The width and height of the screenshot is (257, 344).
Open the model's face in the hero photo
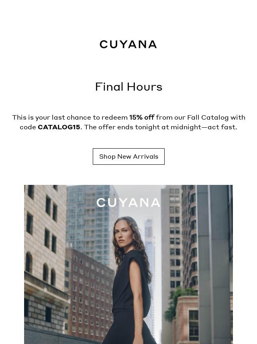coord(123,234)
